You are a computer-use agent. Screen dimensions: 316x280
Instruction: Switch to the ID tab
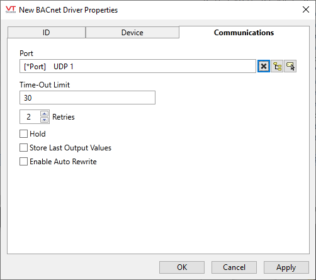click(47, 33)
